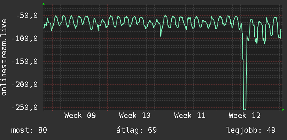Click the left starting point of the graph line
The image size is (287, 140).
tap(44, 28)
